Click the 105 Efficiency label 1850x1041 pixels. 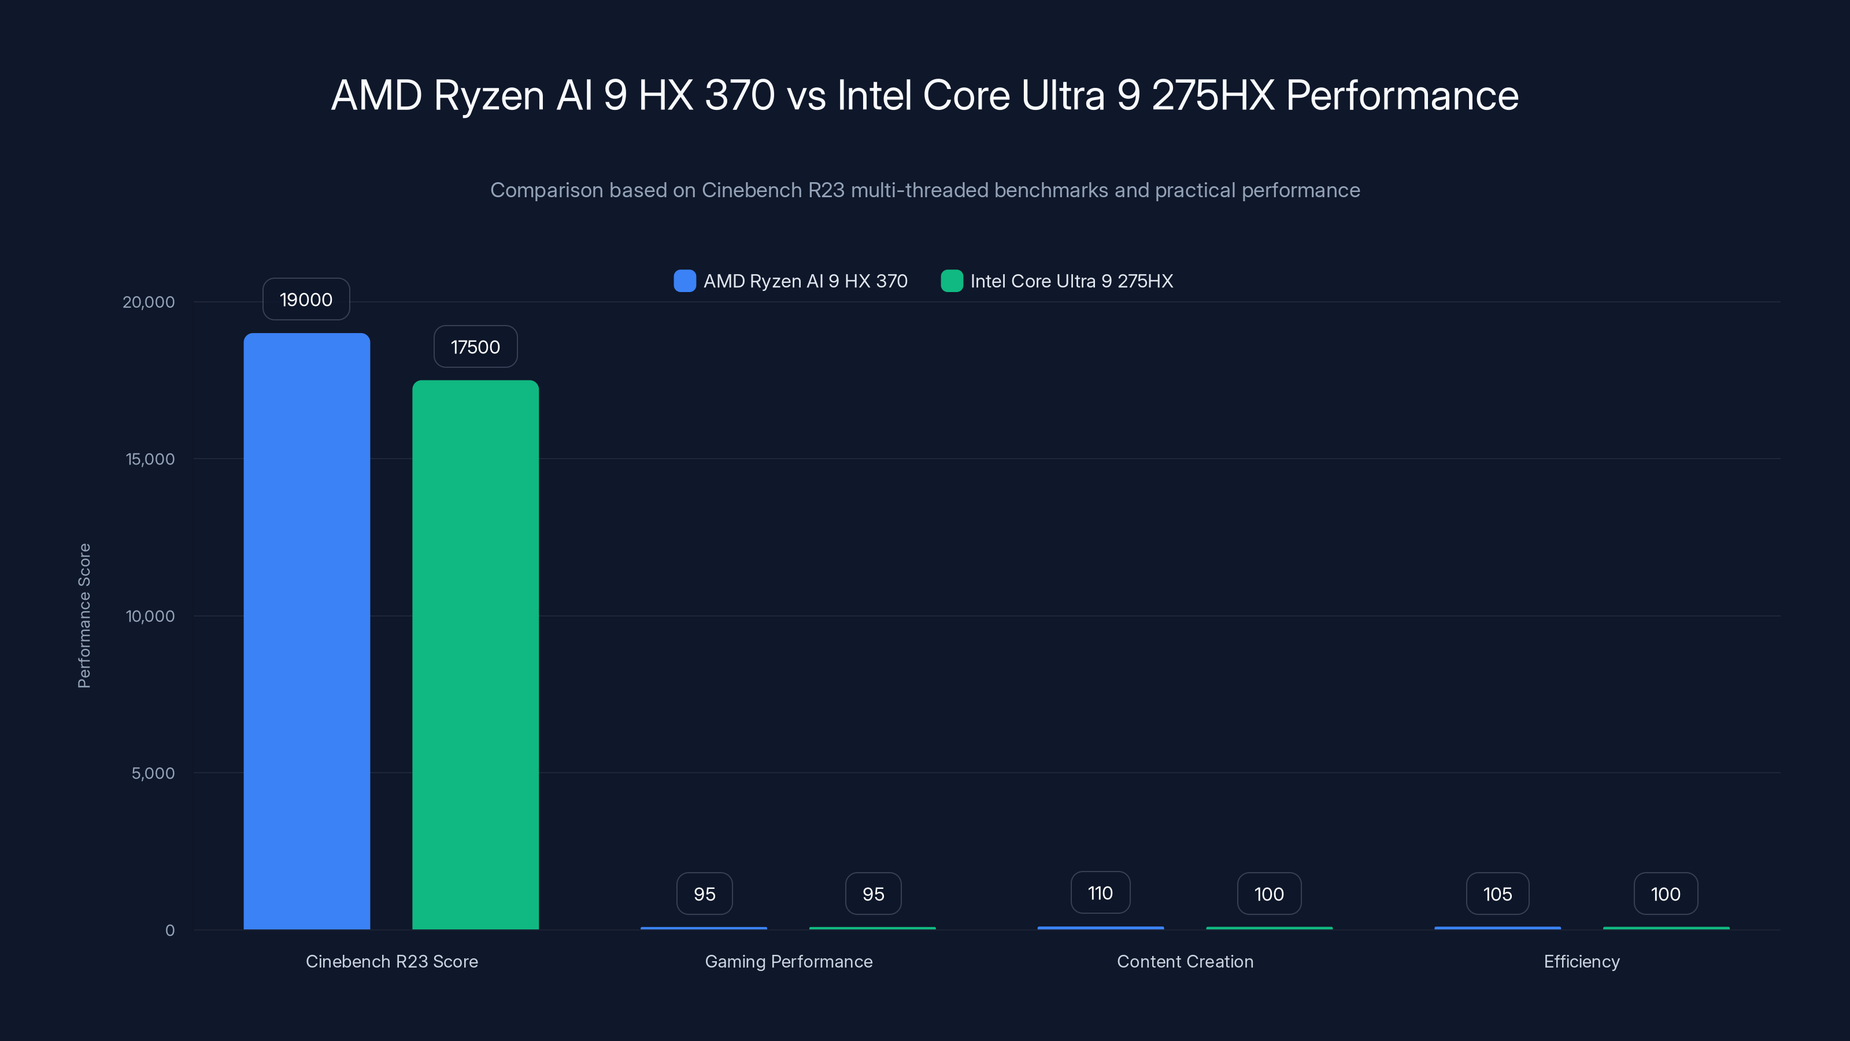tap(1497, 894)
